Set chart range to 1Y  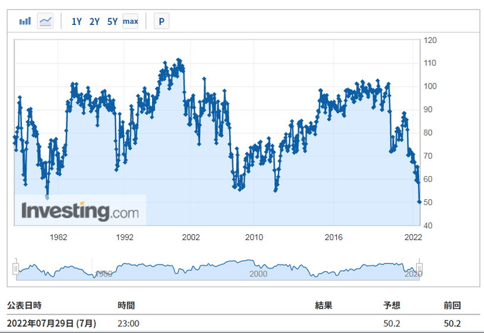[77, 22]
